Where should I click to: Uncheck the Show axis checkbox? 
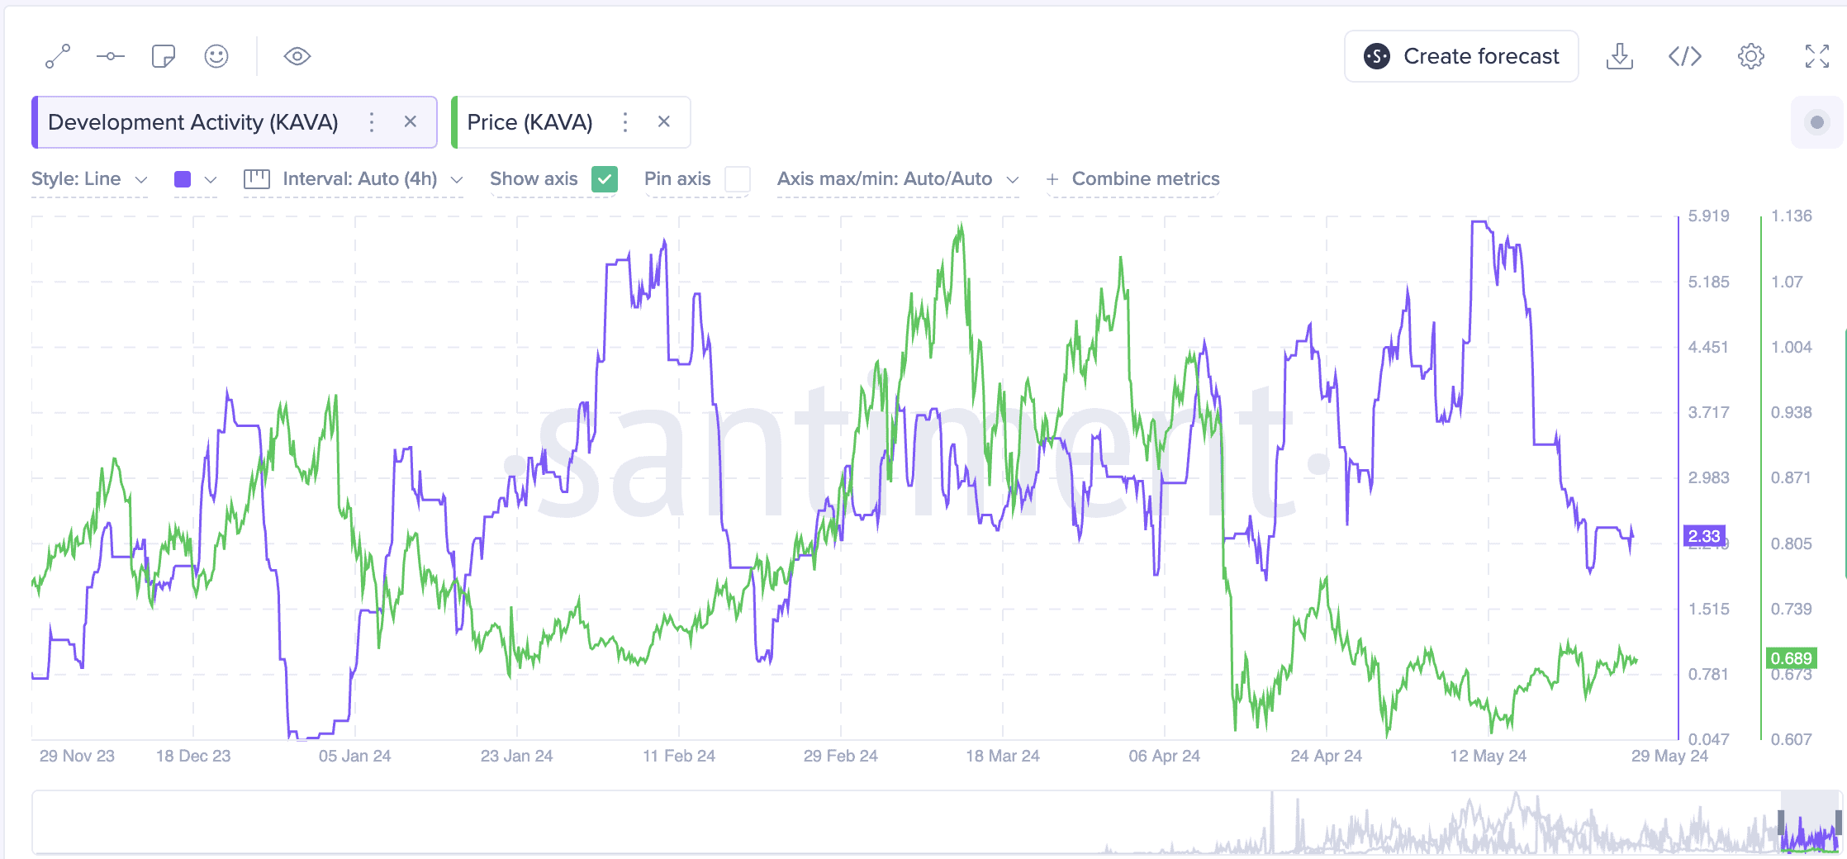pyautogui.click(x=605, y=179)
